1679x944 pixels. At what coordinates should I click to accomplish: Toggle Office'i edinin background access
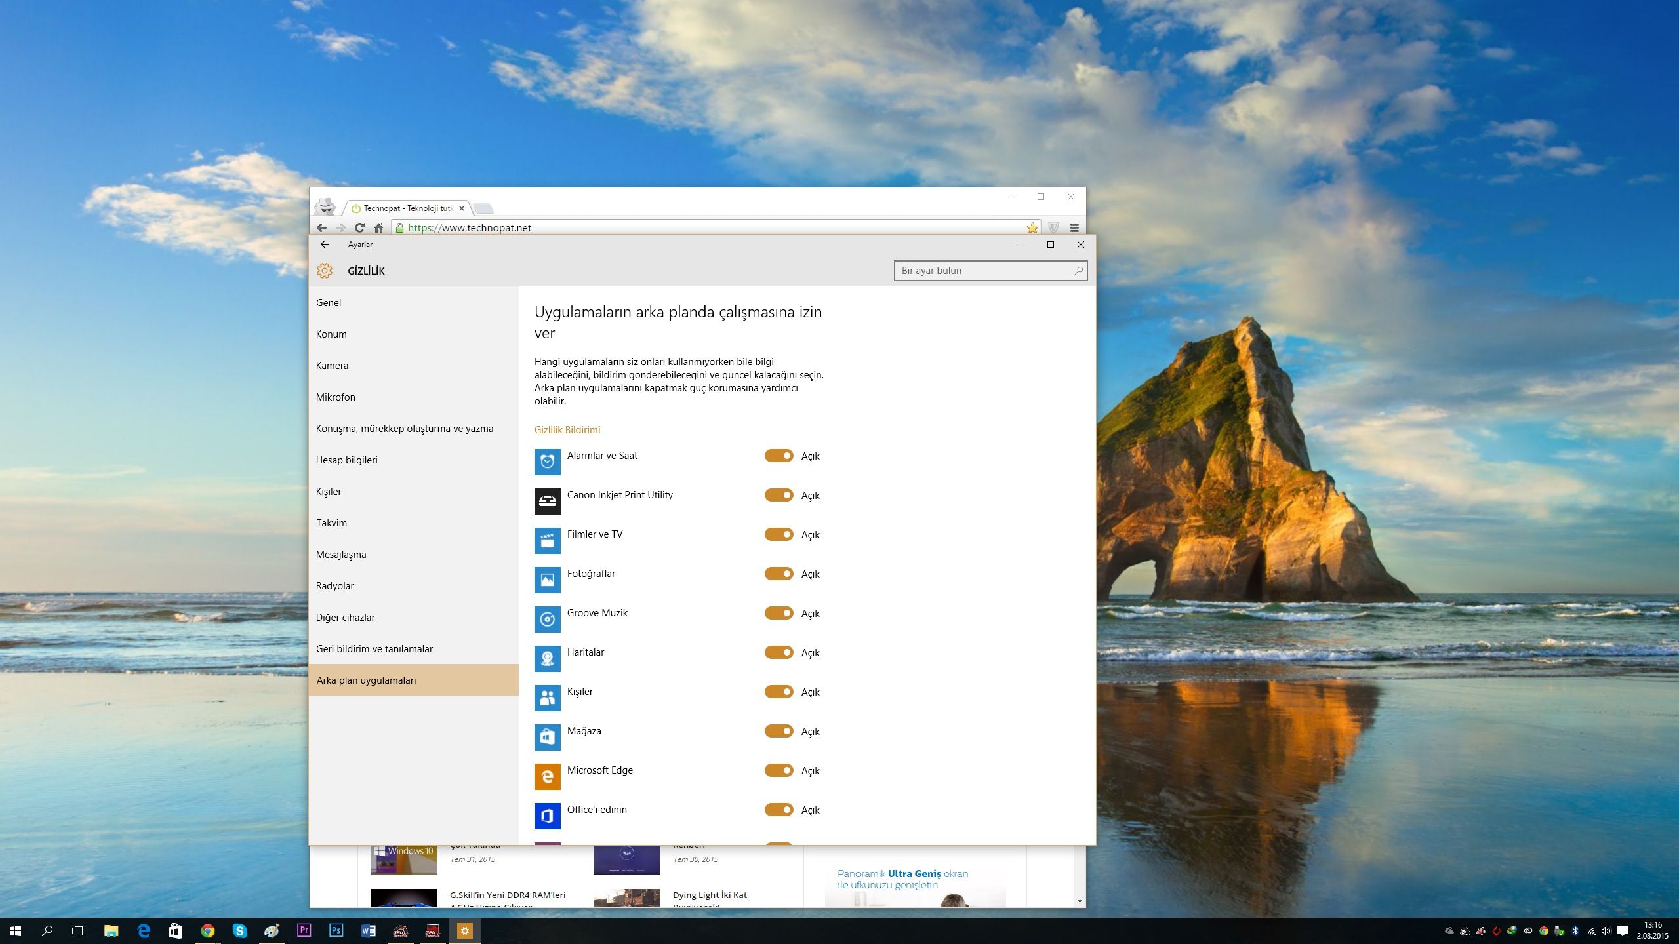(779, 810)
